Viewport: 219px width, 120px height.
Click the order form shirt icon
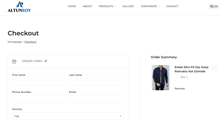[x=14, y=61]
